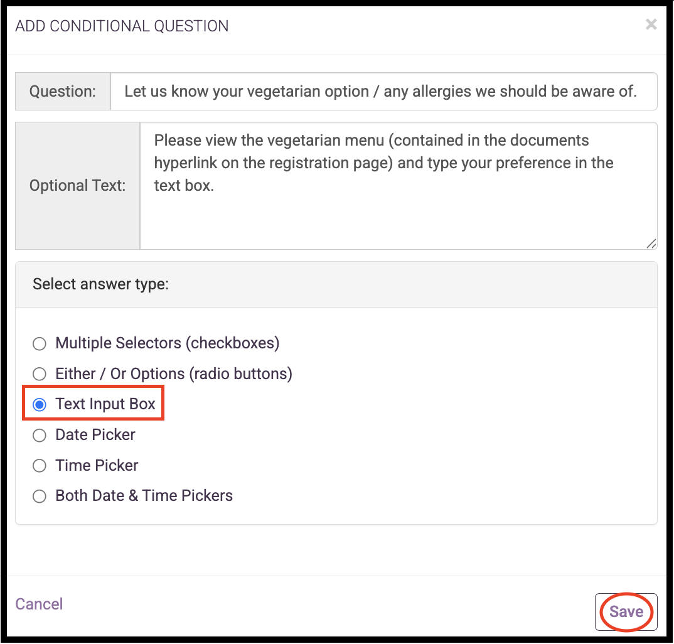Click the Question text input field
Screen dimensions: 674x644
tap(383, 92)
